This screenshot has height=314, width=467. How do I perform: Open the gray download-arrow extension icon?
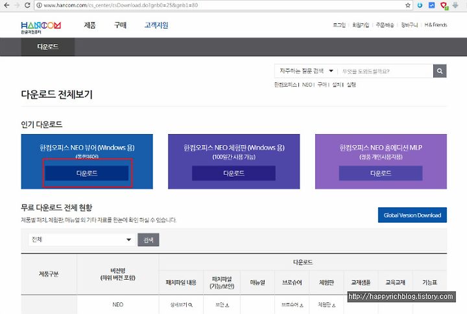[455, 5]
